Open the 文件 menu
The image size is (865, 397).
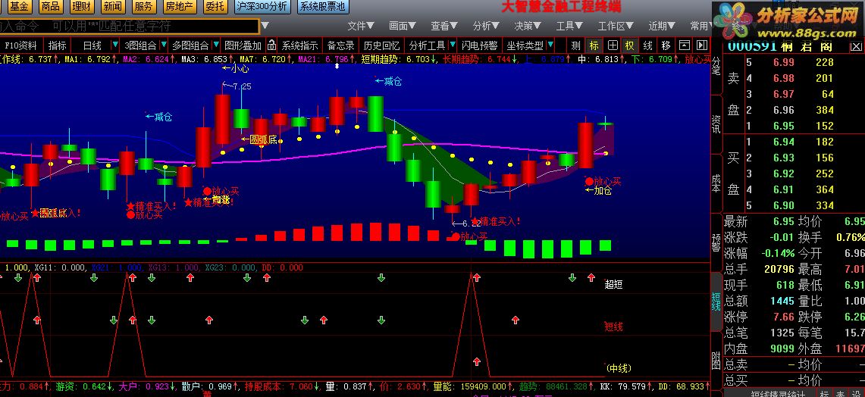click(x=361, y=26)
